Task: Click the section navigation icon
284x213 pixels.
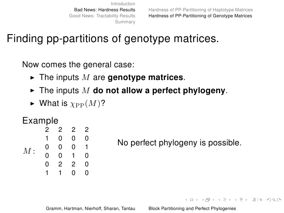Action: (241, 200)
